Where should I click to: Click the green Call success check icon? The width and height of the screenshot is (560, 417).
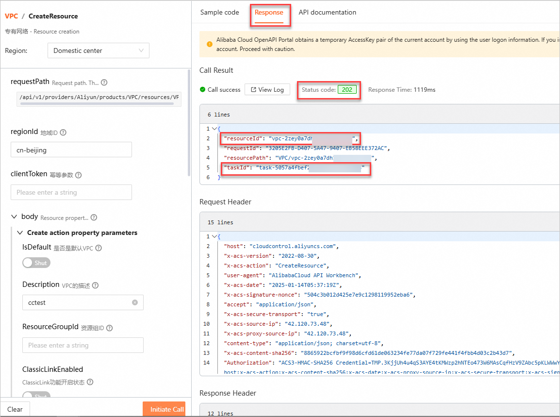point(202,90)
